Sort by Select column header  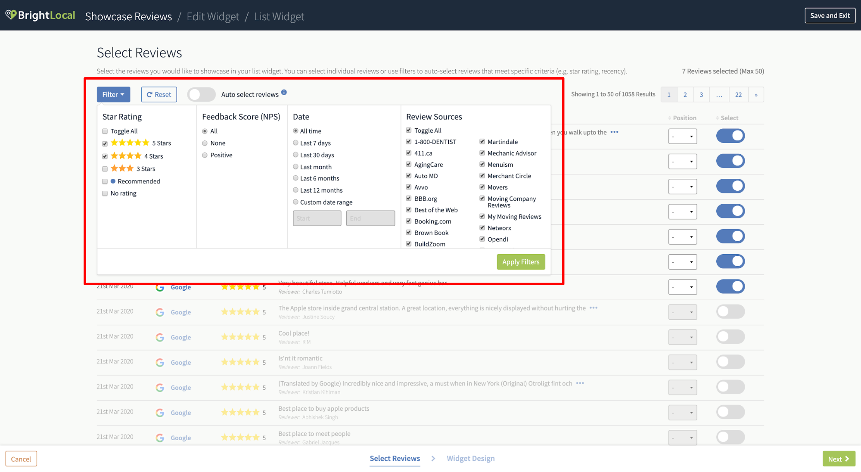click(x=727, y=118)
